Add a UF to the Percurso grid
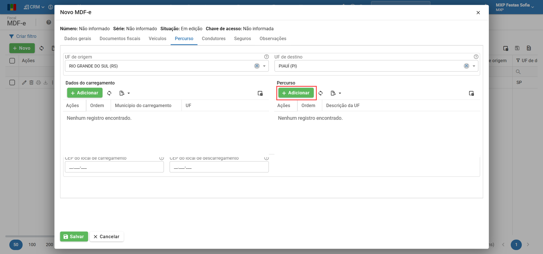Screen dimensions: 543x254 tap(296, 93)
